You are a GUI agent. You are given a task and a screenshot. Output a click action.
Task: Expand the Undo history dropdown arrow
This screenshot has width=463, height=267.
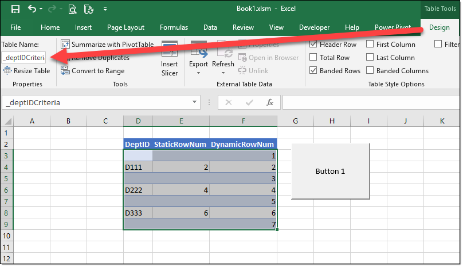point(41,9)
